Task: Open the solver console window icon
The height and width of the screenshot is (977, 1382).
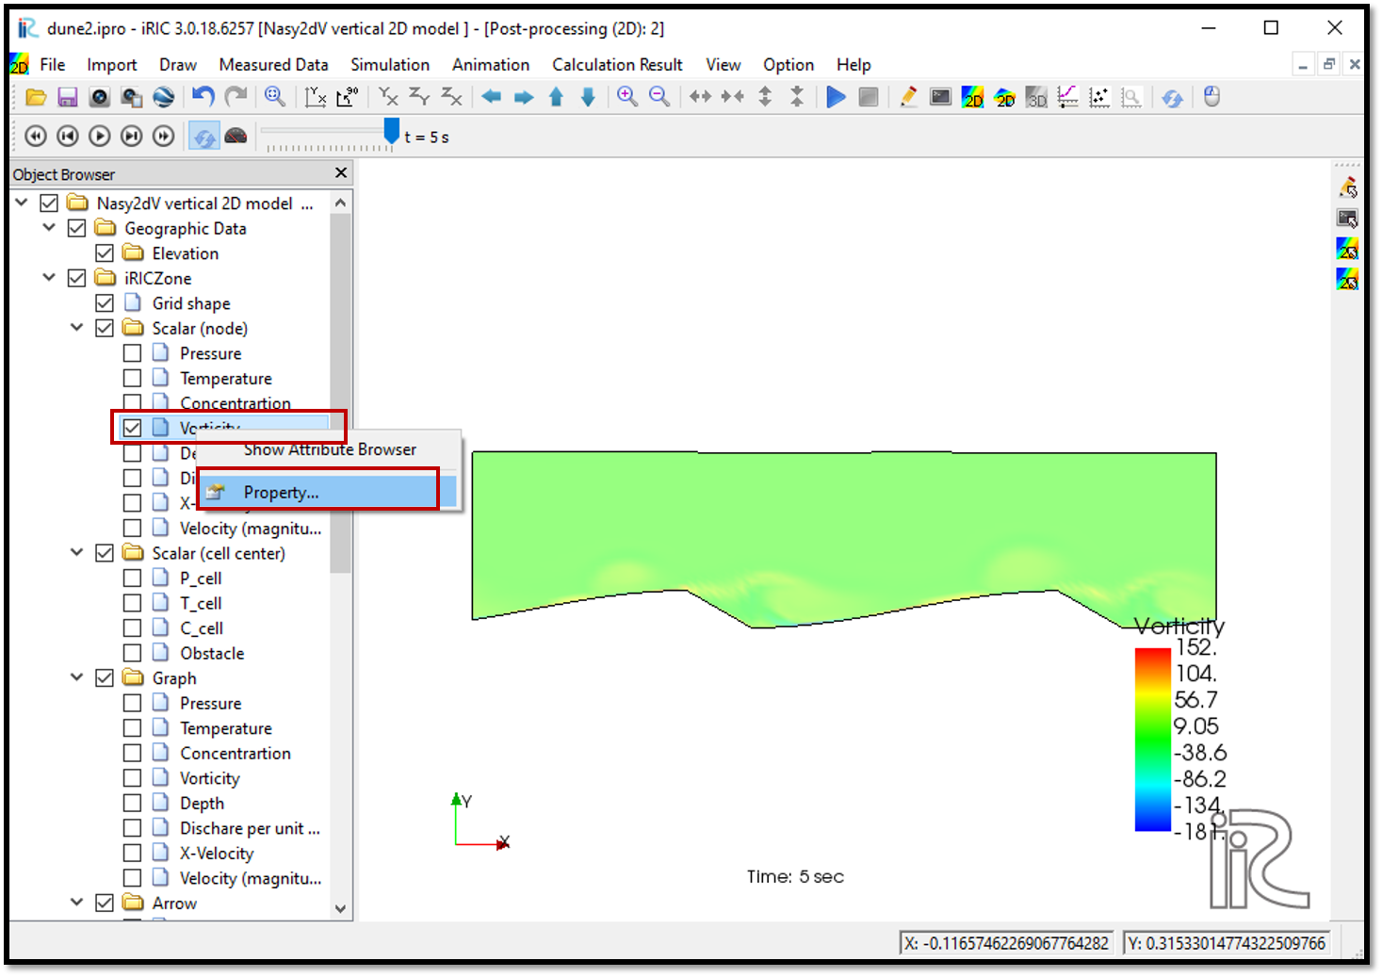Action: (x=940, y=97)
